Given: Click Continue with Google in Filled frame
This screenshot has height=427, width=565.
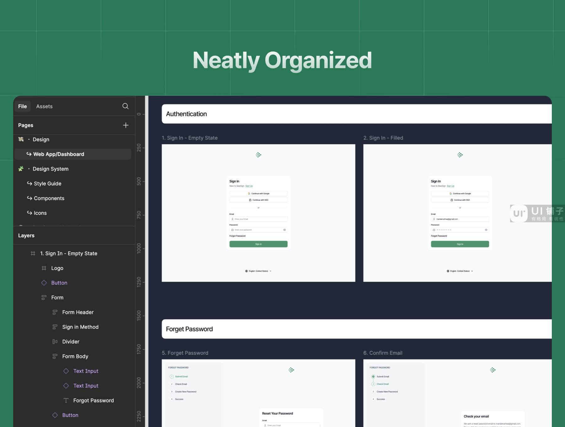Looking at the screenshot, I should click(x=460, y=193).
